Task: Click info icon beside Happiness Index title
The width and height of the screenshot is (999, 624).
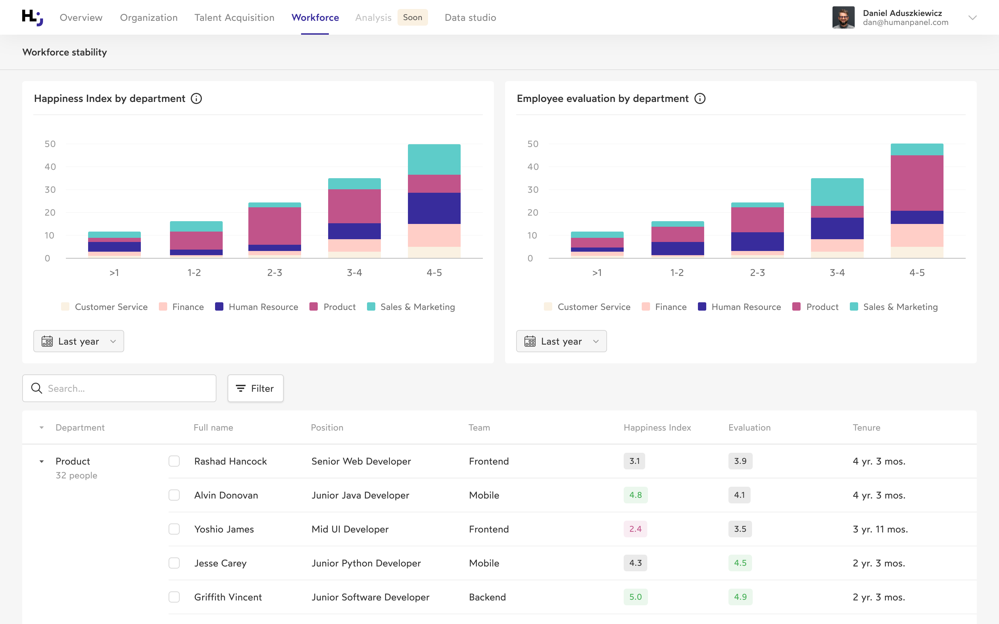Action: point(196,99)
